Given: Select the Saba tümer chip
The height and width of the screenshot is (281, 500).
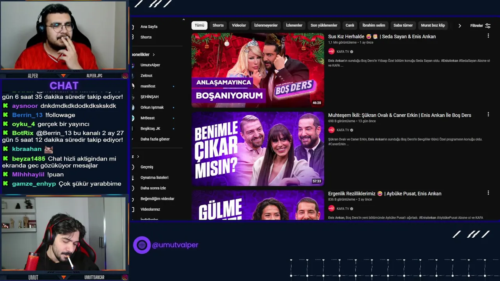Looking at the screenshot, I should tap(403, 25).
